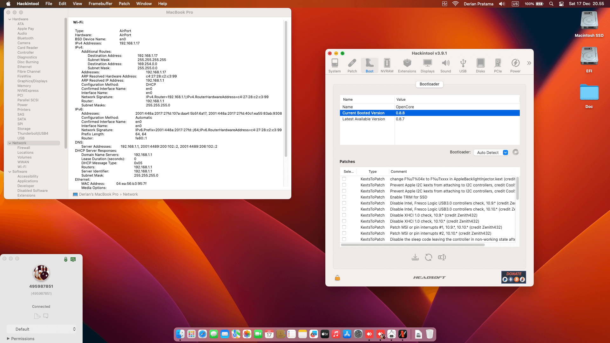Click the Bootloader segment button
This screenshot has height=343, width=610.
pos(429,84)
